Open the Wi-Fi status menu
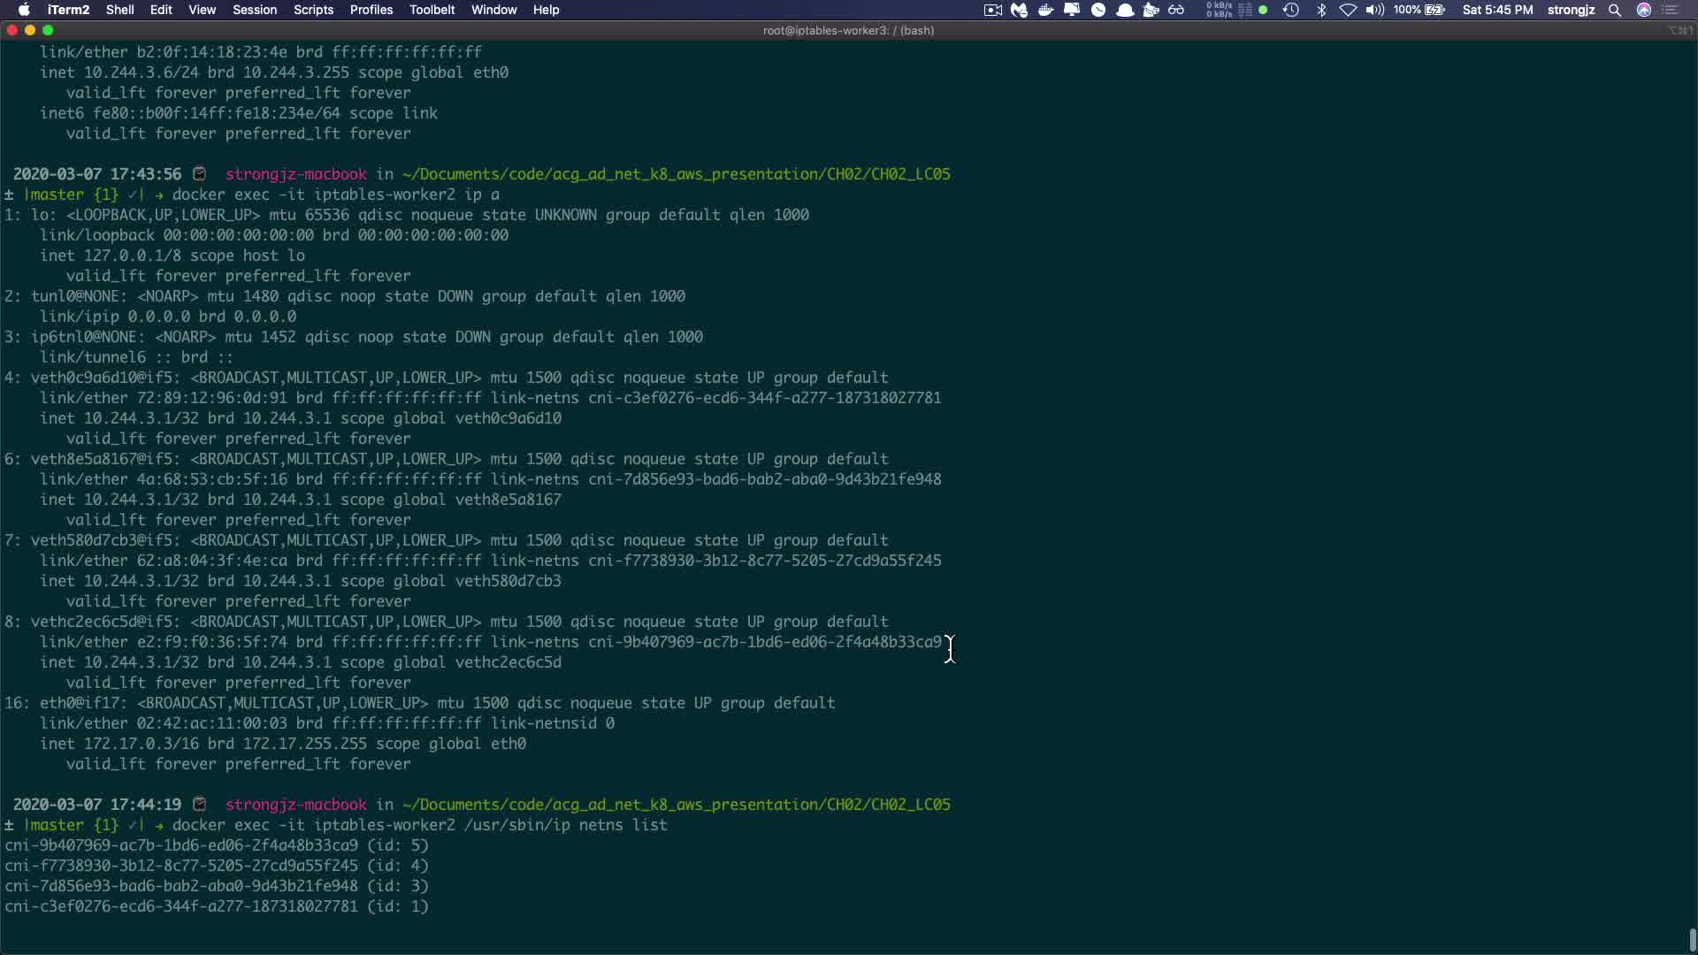This screenshot has width=1698, height=955. (x=1348, y=10)
